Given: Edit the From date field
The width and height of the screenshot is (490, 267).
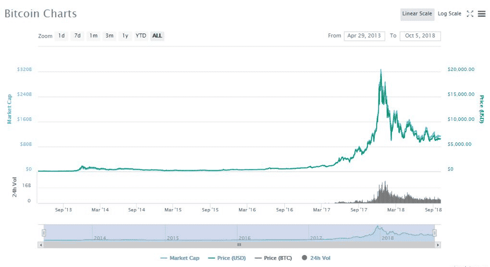Looking at the screenshot, I should [x=364, y=36].
